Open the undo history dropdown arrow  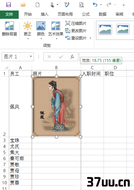click(101, 5)
